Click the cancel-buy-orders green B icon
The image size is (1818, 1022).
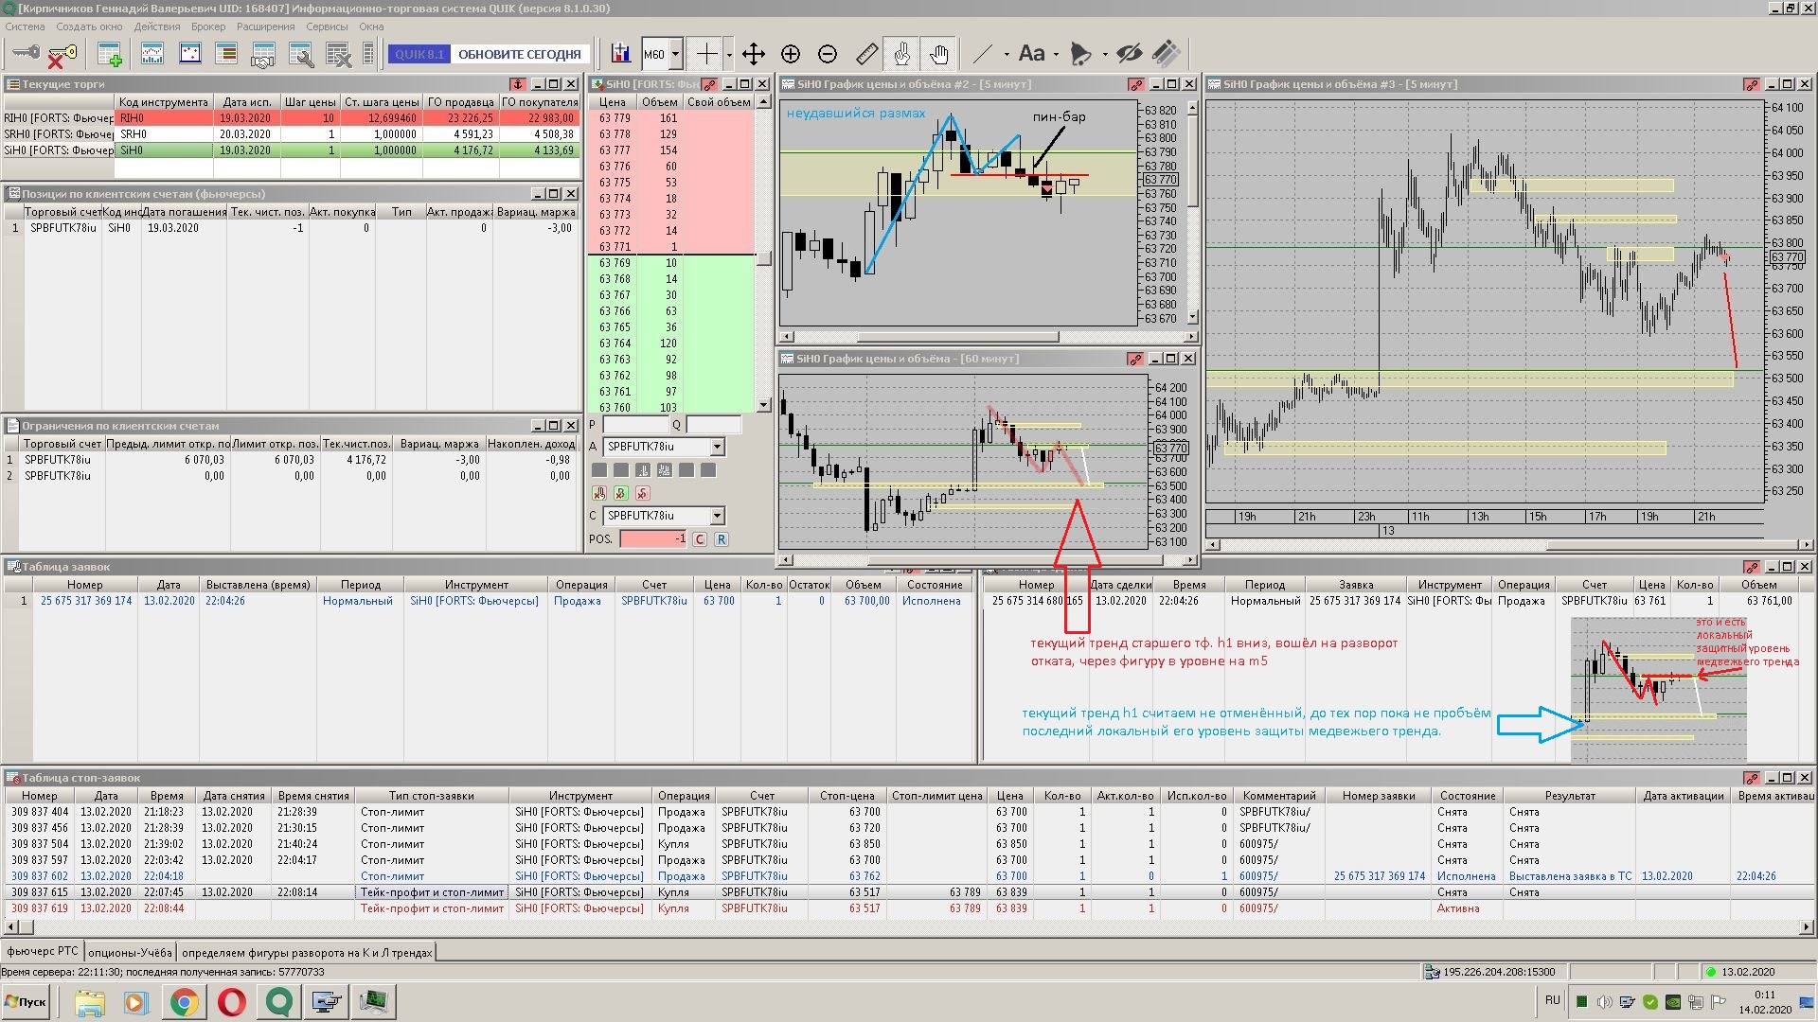621,493
